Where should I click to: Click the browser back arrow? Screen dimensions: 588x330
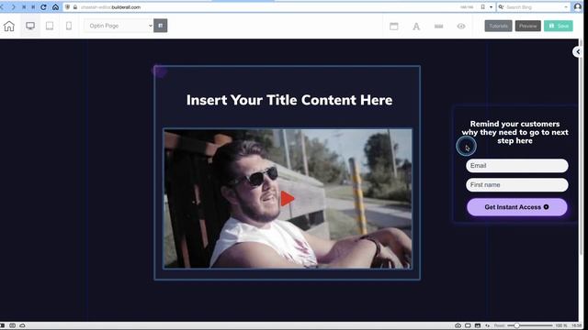pyautogui.click(x=2, y=7)
